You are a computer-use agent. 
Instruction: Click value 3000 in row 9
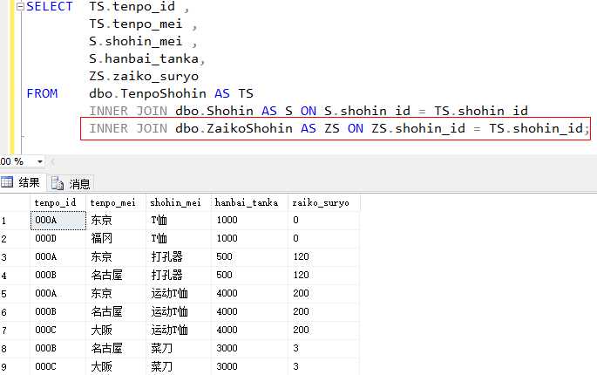click(249, 366)
